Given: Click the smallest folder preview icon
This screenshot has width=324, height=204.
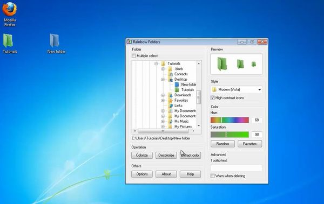Looking at the screenshot, I should [254, 64].
